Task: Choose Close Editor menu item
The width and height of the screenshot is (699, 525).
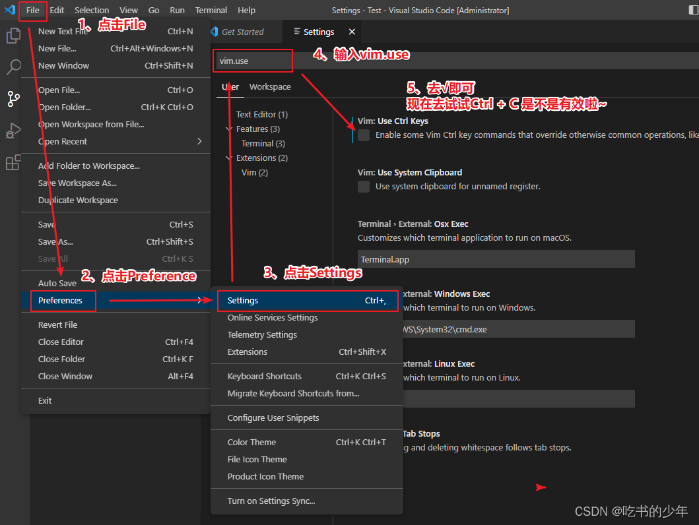Action: click(116, 342)
